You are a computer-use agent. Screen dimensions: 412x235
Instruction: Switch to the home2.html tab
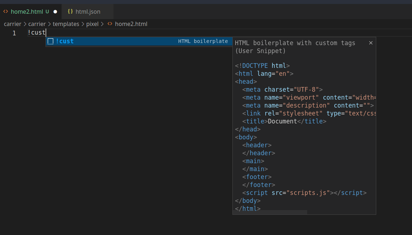(x=27, y=11)
